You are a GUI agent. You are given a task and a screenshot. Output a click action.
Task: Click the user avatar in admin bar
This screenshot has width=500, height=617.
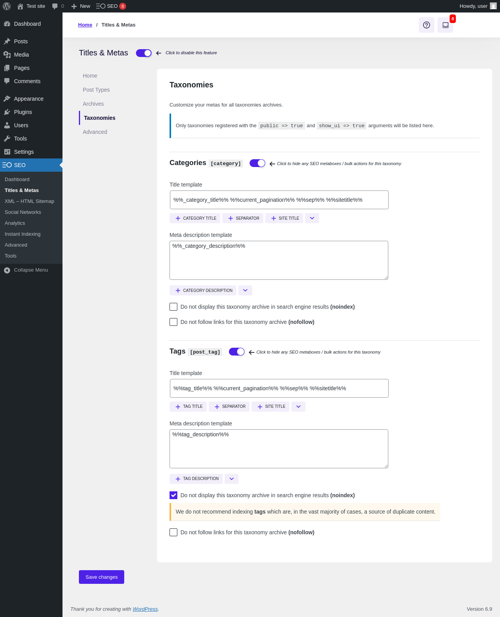click(493, 6)
